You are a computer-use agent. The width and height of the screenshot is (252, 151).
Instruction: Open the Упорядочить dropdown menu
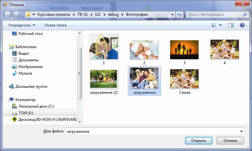coord(22,25)
